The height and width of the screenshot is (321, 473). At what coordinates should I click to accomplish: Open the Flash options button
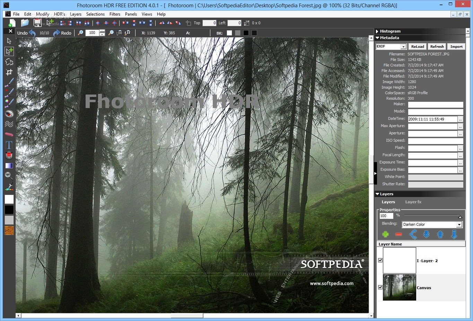(460, 148)
